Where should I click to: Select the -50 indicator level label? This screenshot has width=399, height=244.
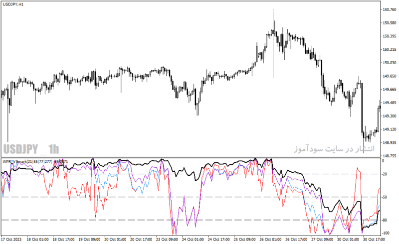pyautogui.click(x=385, y=197)
